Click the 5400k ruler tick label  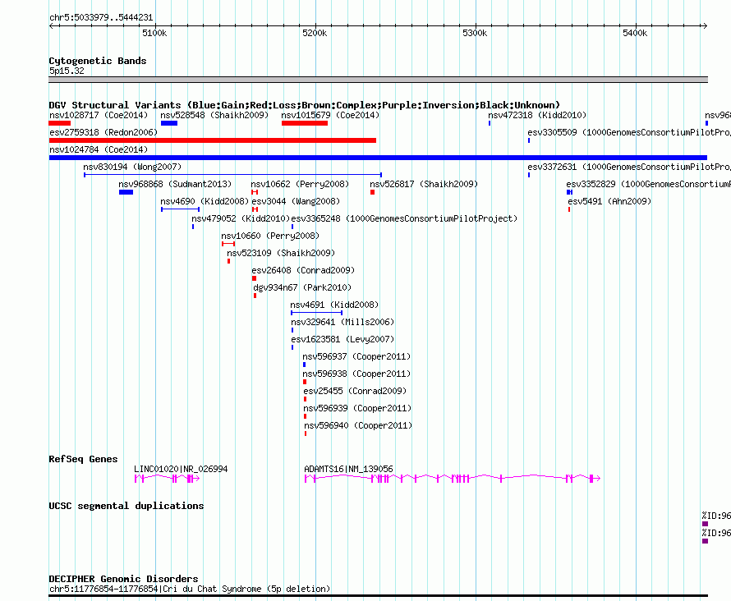(635, 33)
